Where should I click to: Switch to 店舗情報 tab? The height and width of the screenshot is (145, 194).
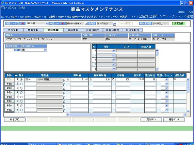pyautogui.click(x=73, y=30)
